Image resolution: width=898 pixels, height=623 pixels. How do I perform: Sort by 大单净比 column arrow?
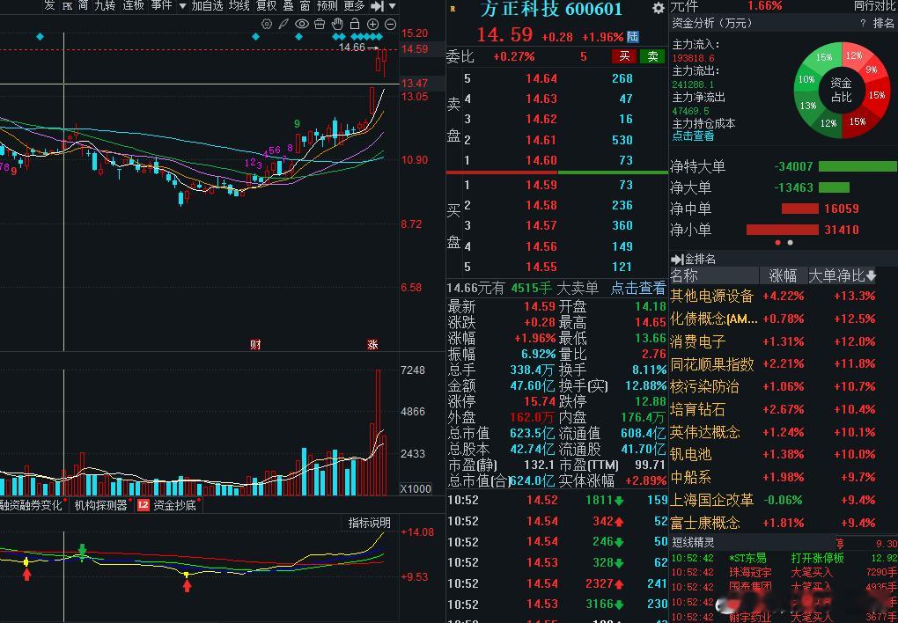(x=871, y=276)
